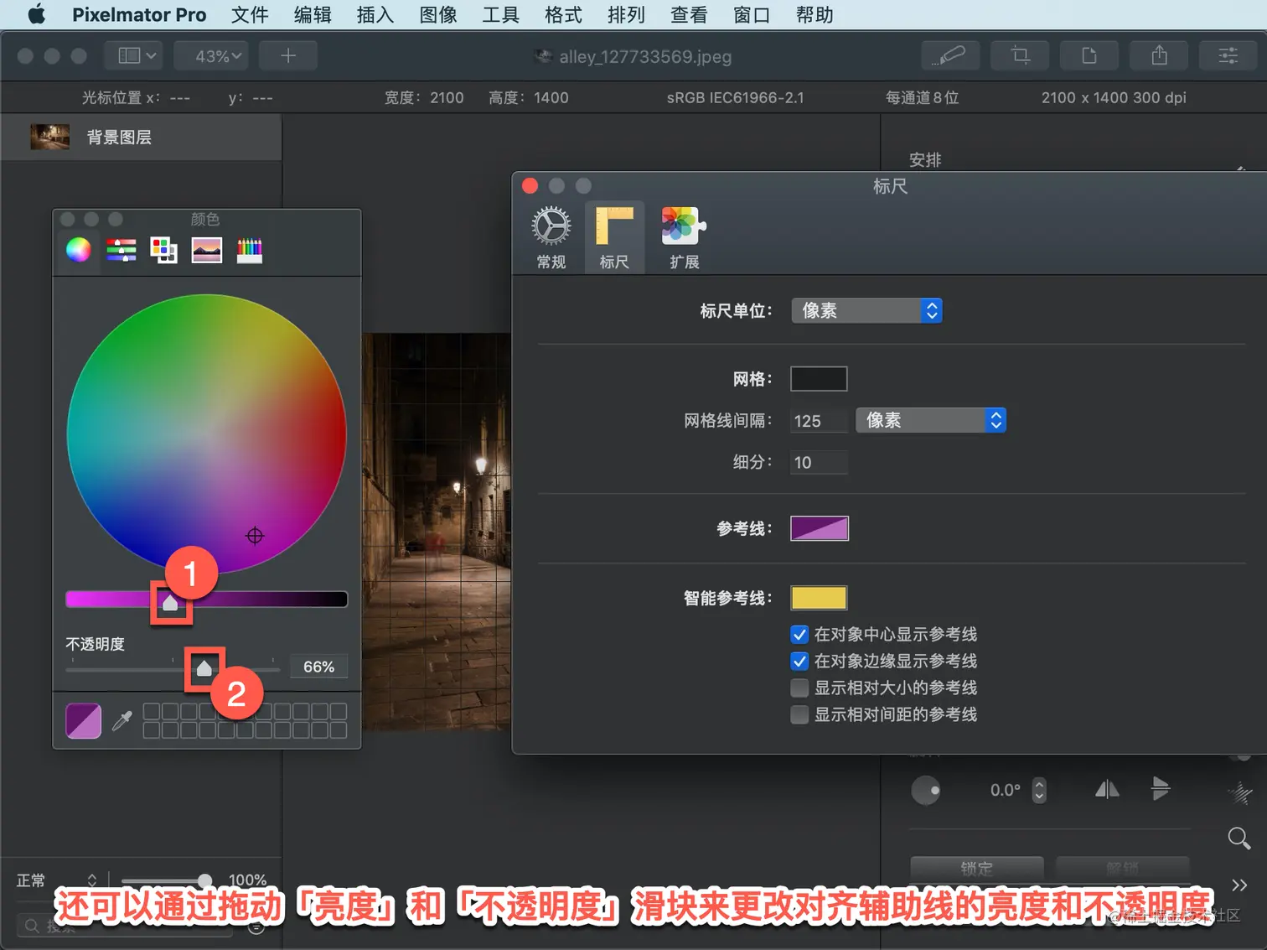This screenshot has width=1267, height=950.
Task: Expand the tools sidebar double chevron
Action: [x=1239, y=885]
